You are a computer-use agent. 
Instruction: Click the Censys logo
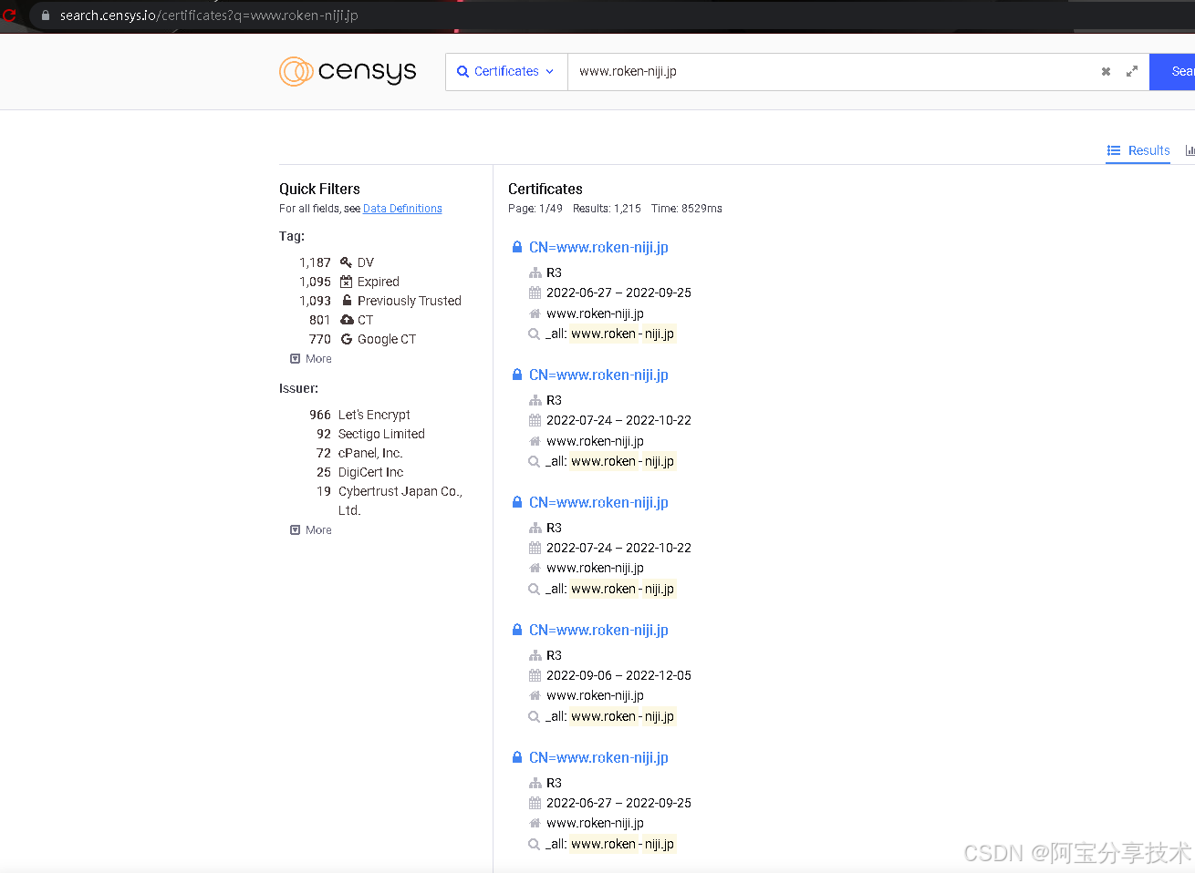point(348,71)
